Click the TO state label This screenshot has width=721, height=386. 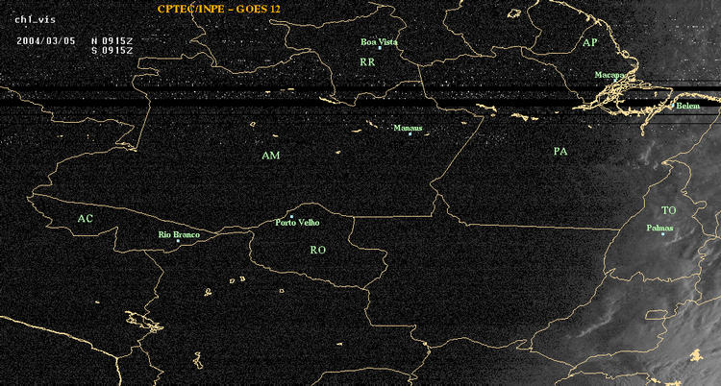[668, 210]
